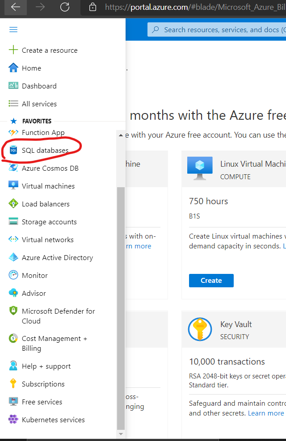Click the Virtual machines monitor icon
The width and height of the screenshot is (286, 441).
13,185
